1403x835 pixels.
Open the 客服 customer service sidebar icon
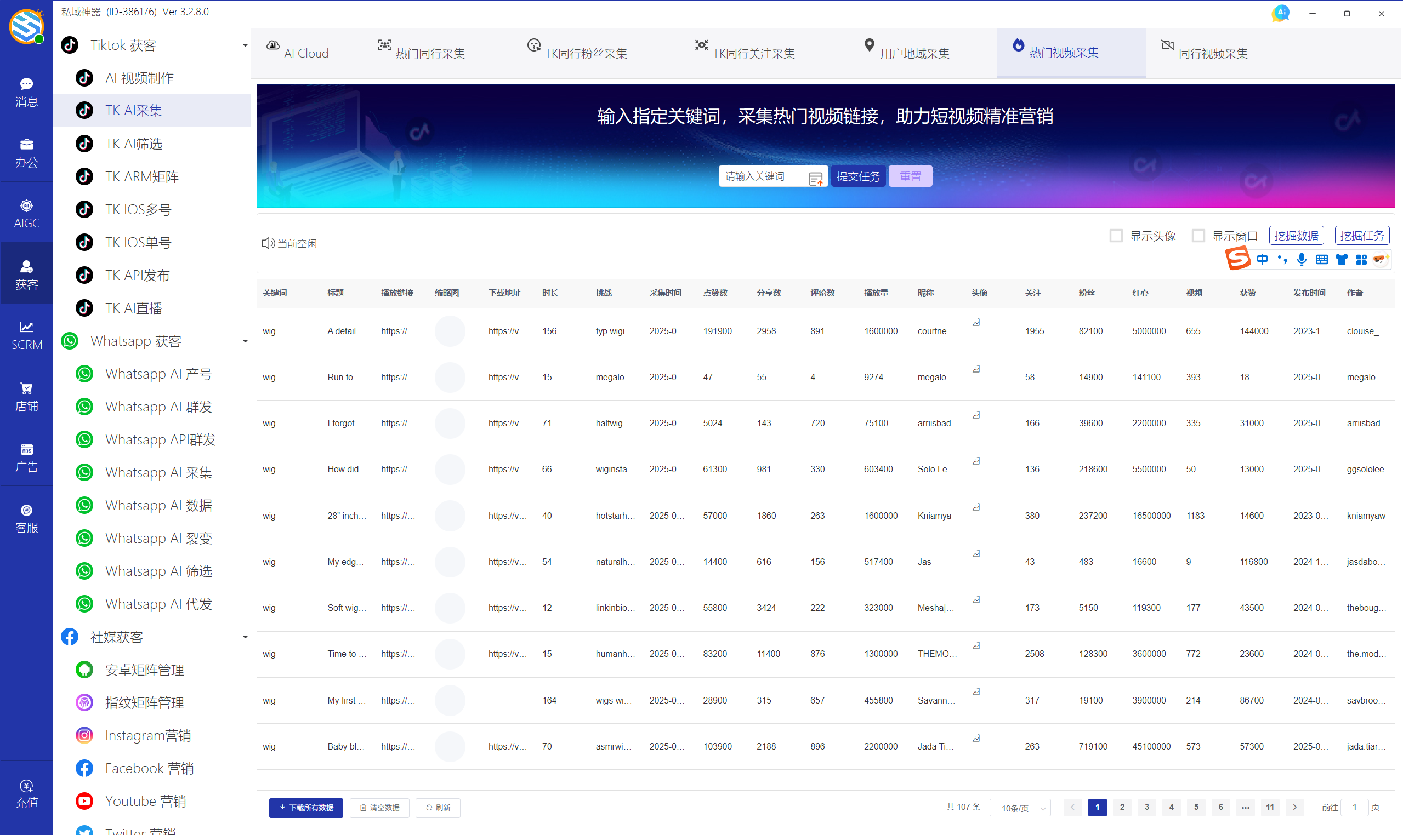(x=26, y=518)
